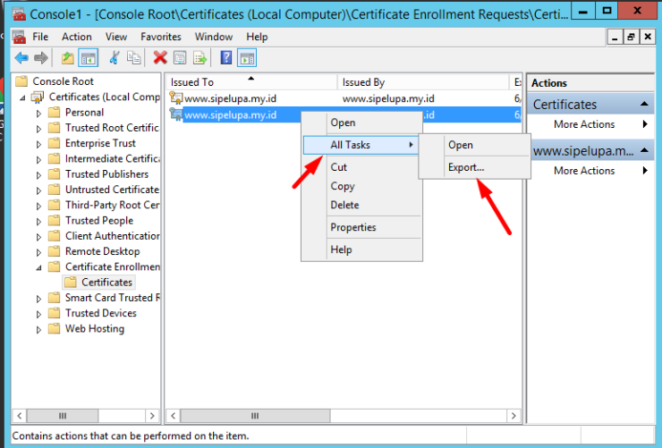Click Delete in the context menu

coord(344,205)
